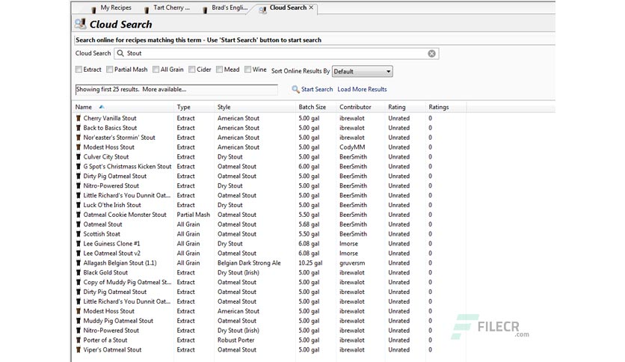Click beer icon of Allagash Belgian Stout
The width and height of the screenshot is (625, 362).
point(78,263)
